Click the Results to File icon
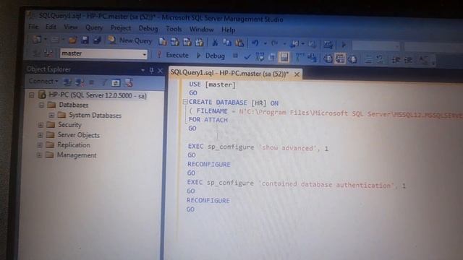Screen dimensions: 463x260 (352, 59)
